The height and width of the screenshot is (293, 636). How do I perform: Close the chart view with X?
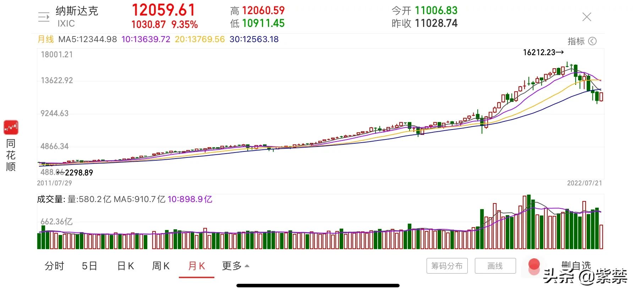click(x=587, y=17)
